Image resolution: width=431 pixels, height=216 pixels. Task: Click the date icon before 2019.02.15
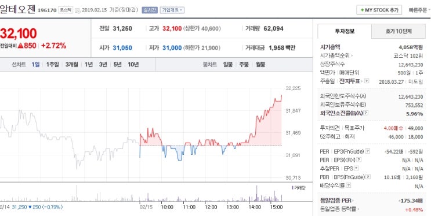click(x=78, y=10)
